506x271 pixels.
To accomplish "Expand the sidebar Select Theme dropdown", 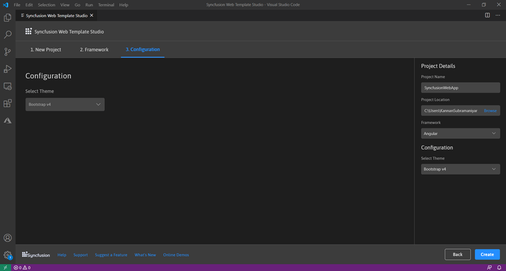I will tap(460, 169).
